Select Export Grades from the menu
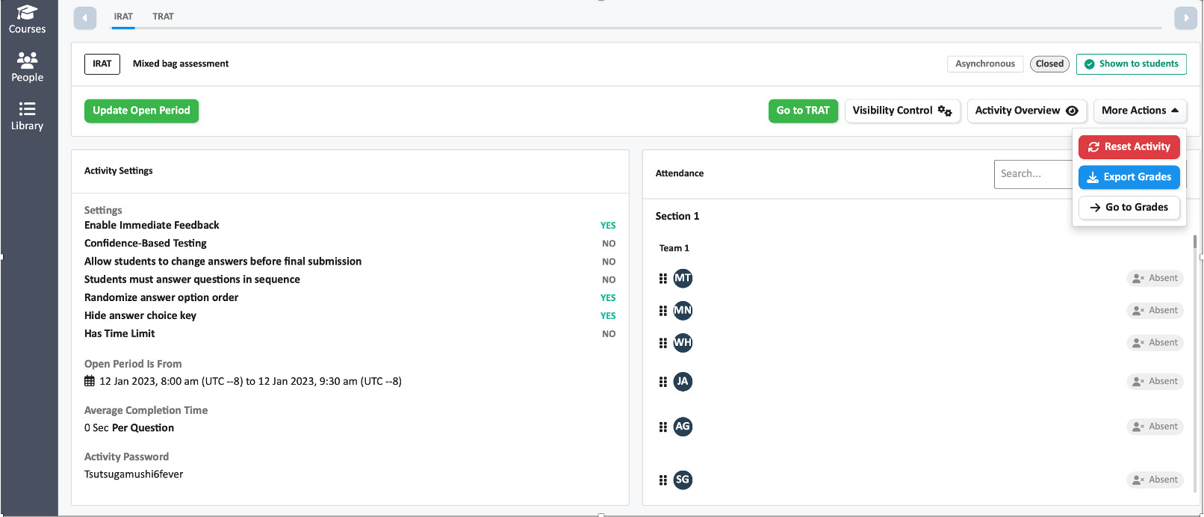This screenshot has width=1204, height=517. (x=1129, y=177)
